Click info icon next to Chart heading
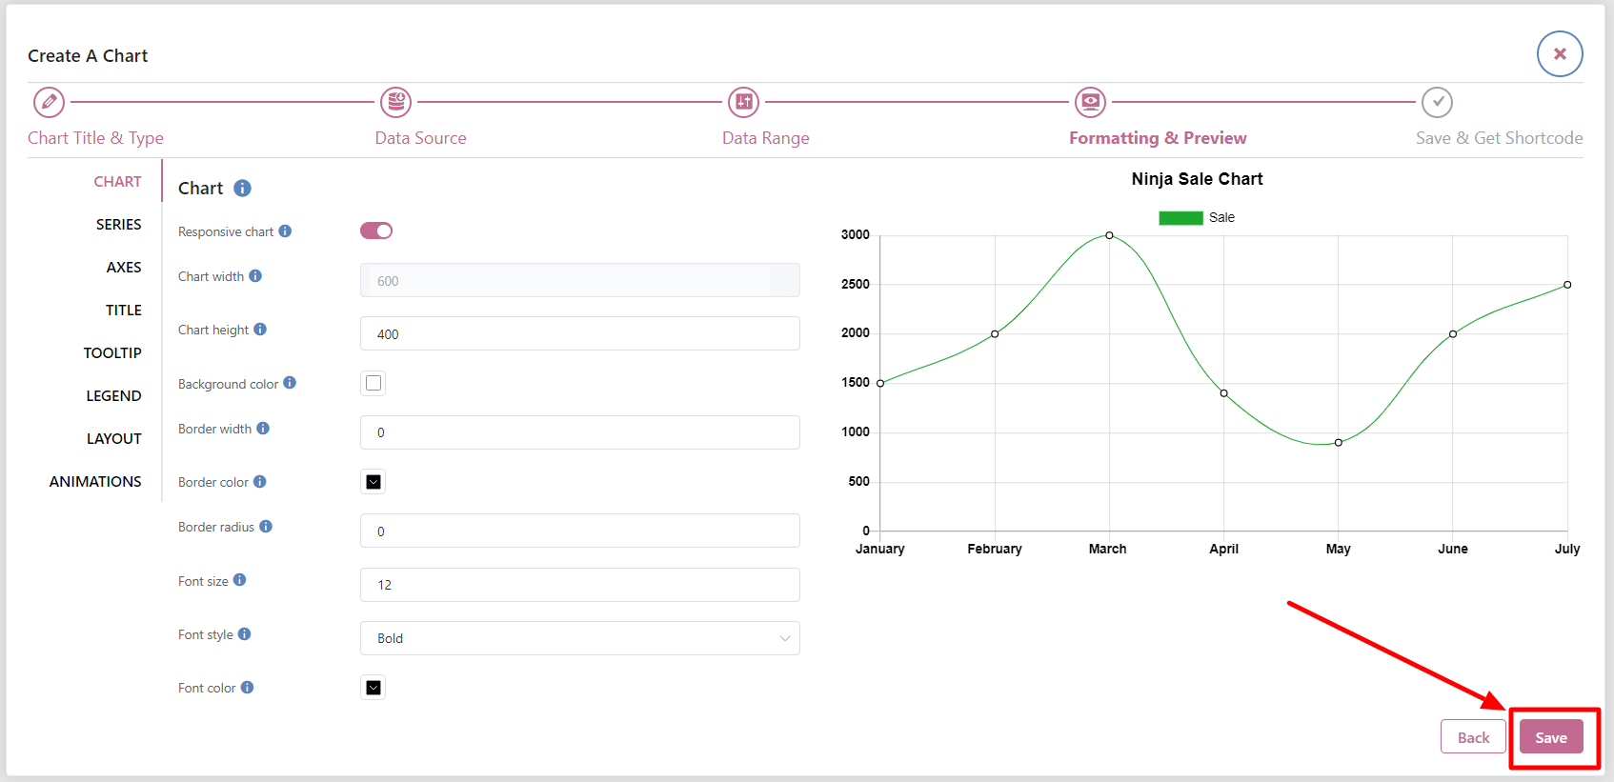Viewport: 1614px width, 782px height. [x=242, y=188]
